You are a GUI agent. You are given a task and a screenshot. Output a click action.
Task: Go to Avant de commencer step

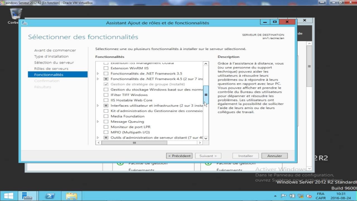click(55, 50)
